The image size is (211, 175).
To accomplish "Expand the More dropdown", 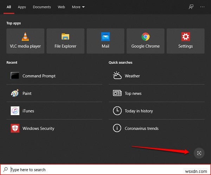I will click(78, 7).
